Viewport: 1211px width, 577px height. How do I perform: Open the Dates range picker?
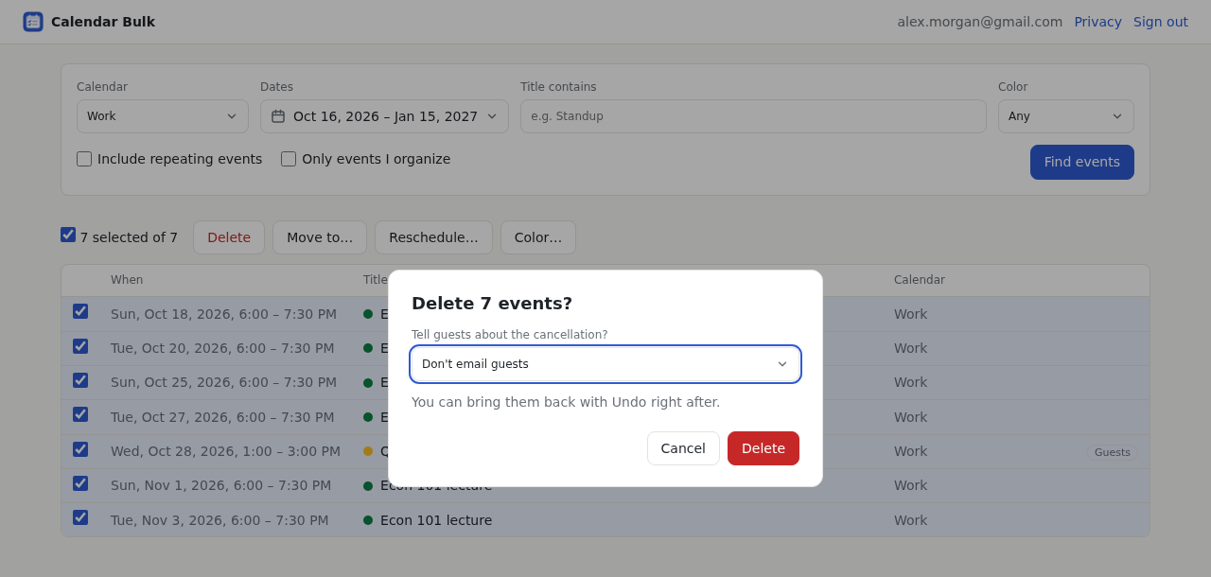[x=384, y=116]
